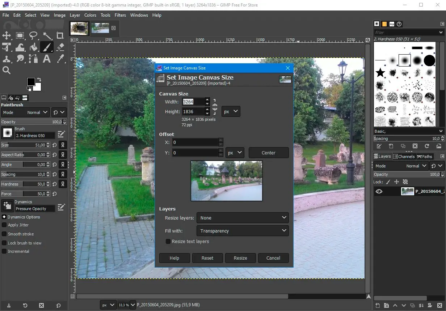Select the Paintbrush tool in toolbox

47,47
